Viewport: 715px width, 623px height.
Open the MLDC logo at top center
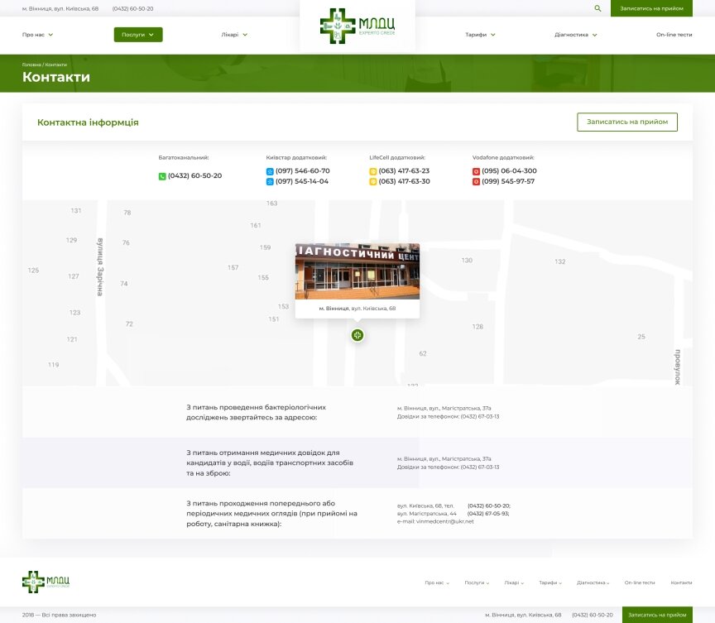coord(357,26)
